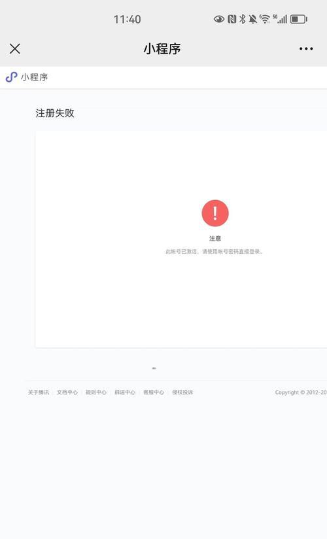Viewport: 327px width, 539px height.
Task: Tap the muted bell status icon
Action: click(x=253, y=19)
